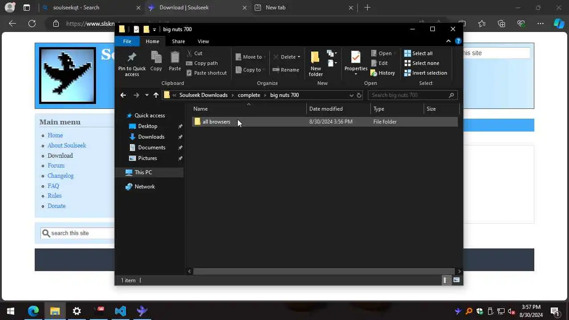Open the Donate link on the Soulseek site
Viewport: 569px width, 320px height.
tap(56, 206)
